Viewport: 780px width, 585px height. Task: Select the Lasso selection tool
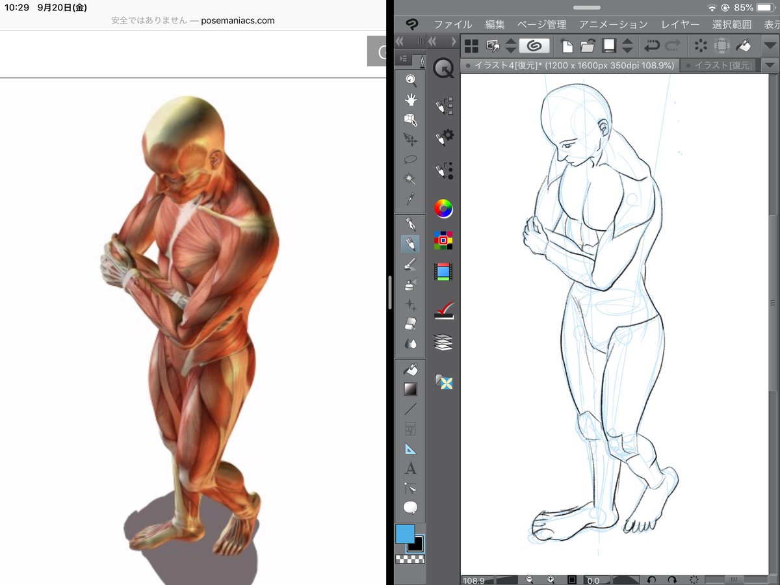(410, 159)
